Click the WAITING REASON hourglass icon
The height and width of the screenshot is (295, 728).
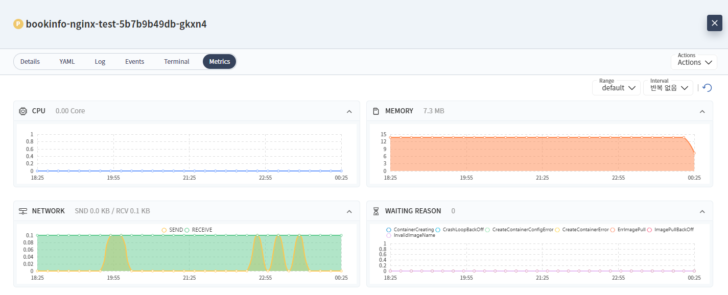tap(376, 211)
